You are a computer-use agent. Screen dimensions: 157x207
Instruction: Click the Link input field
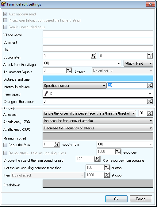98,49
